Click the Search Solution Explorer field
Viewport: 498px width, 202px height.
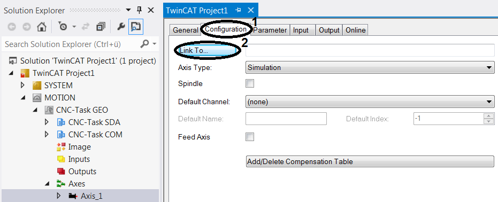click(x=72, y=44)
